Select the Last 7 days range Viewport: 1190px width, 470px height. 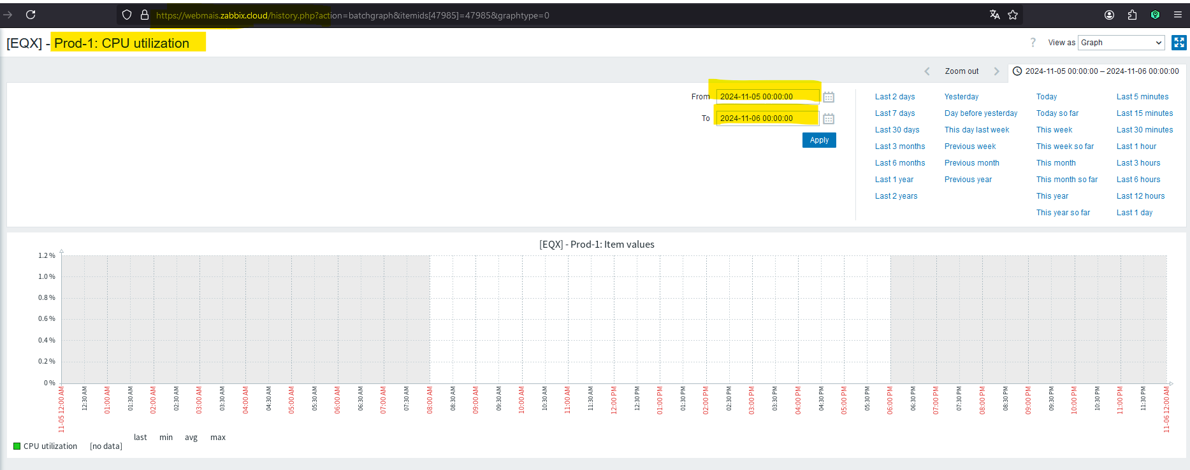coord(895,113)
